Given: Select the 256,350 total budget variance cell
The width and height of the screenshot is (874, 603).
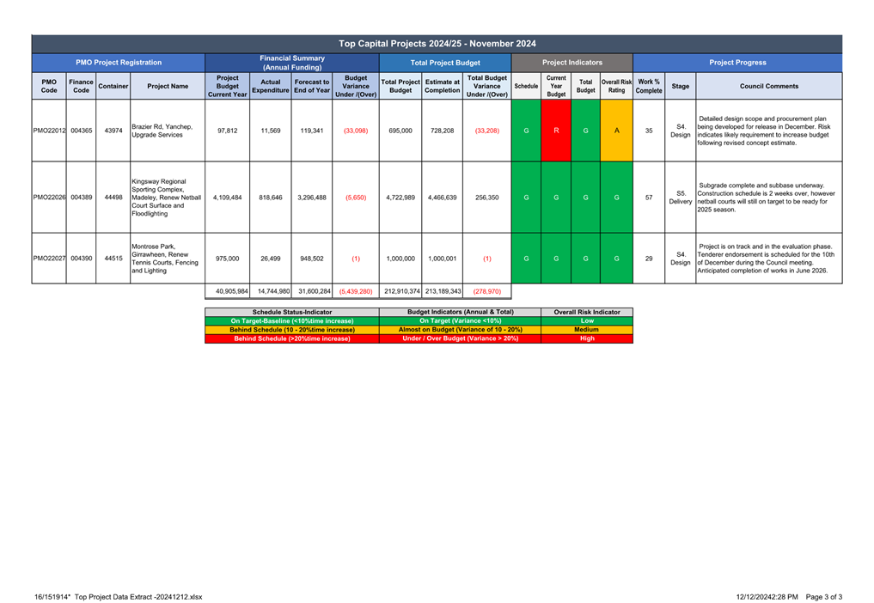Looking at the screenshot, I should tap(486, 197).
